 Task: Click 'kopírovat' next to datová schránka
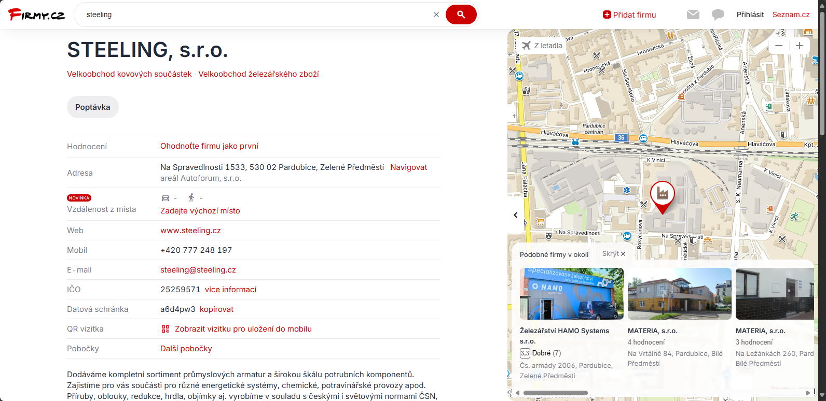217,309
